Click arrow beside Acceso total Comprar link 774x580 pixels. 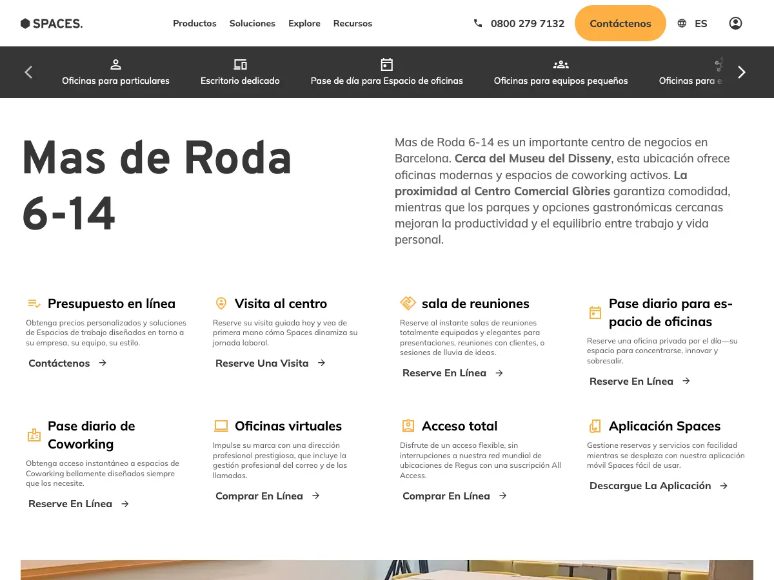(502, 496)
